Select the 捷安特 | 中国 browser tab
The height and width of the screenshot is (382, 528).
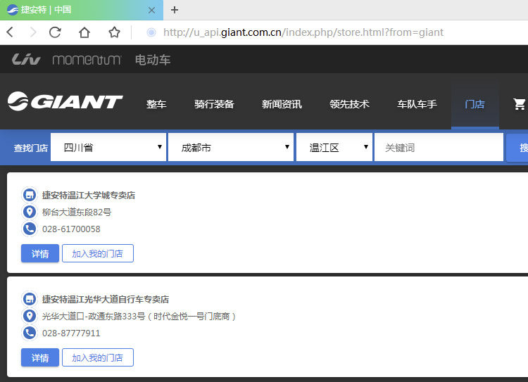click(x=82, y=10)
